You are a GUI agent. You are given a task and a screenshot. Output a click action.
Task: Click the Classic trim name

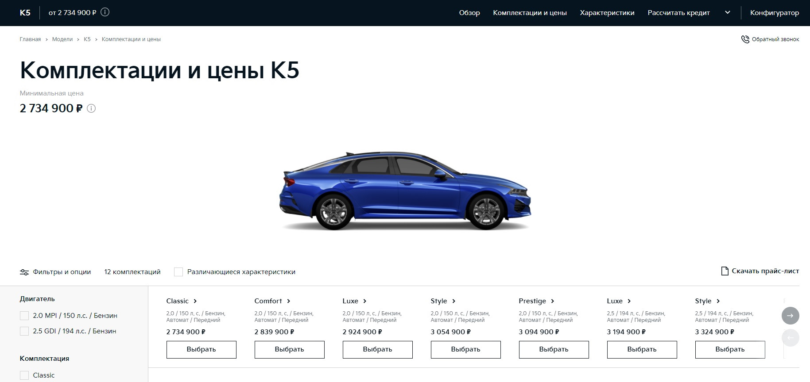coord(178,301)
